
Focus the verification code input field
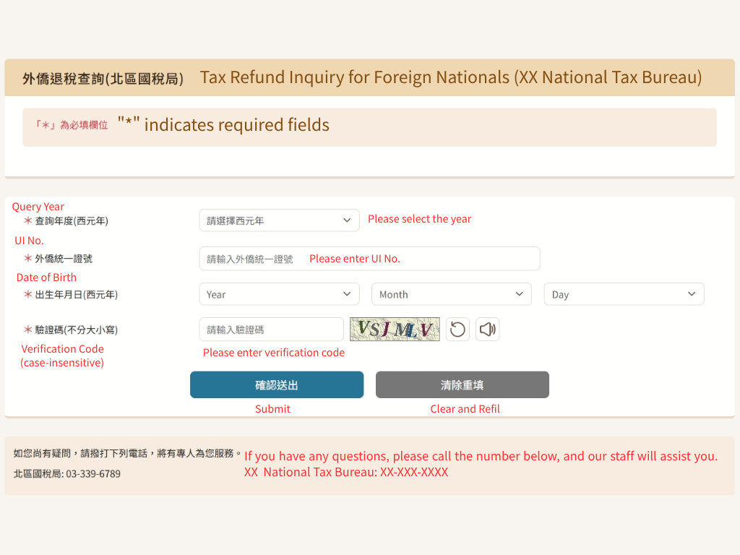272,329
